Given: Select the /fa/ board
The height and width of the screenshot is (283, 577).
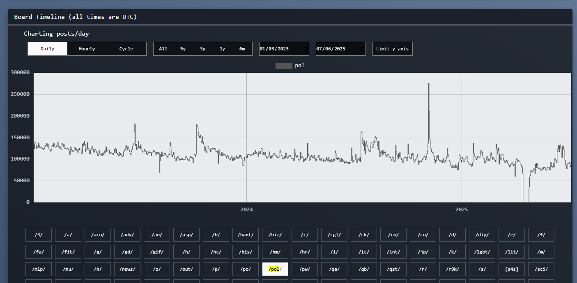Looking at the screenshot, I should click(x=39, y=252).
